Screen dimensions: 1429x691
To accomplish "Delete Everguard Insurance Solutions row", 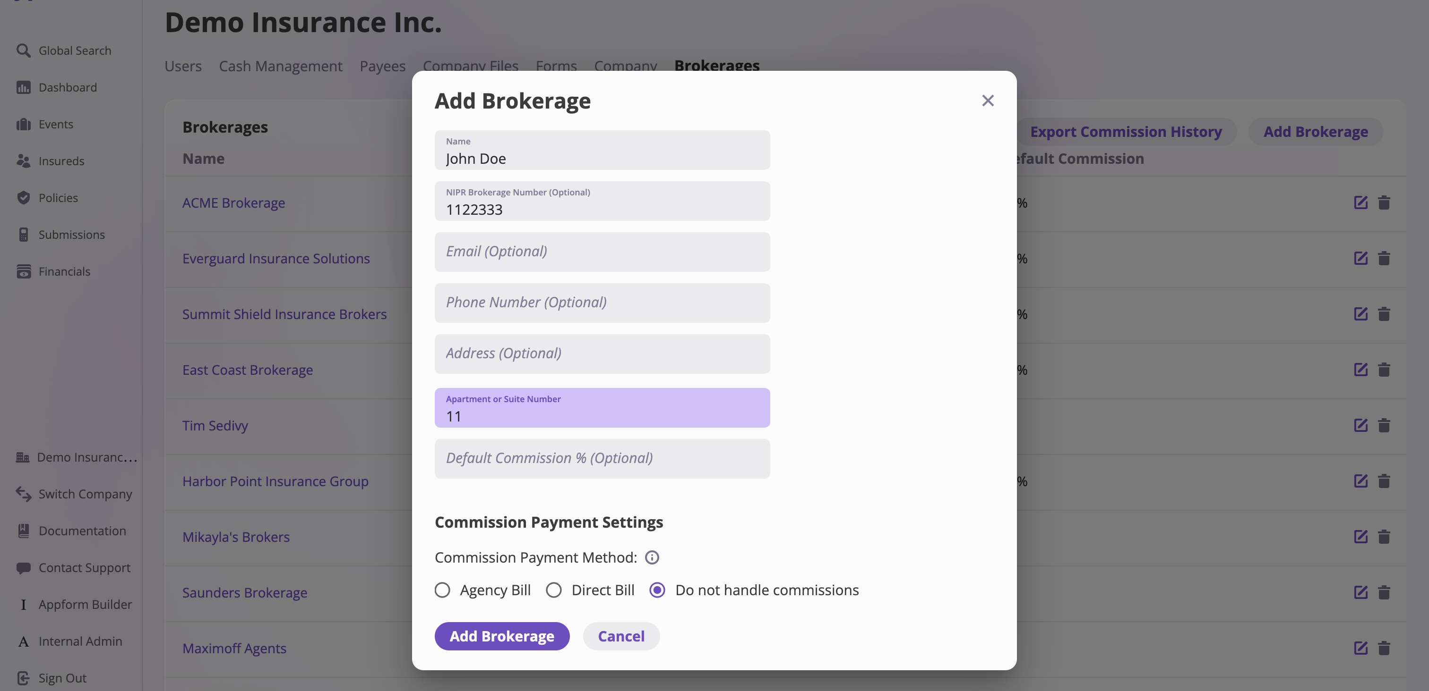I will (1384, 258).
